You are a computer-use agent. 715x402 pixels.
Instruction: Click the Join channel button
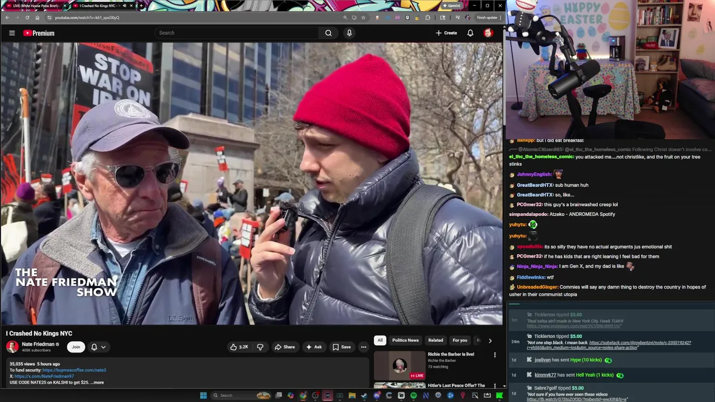coord(76,347)
